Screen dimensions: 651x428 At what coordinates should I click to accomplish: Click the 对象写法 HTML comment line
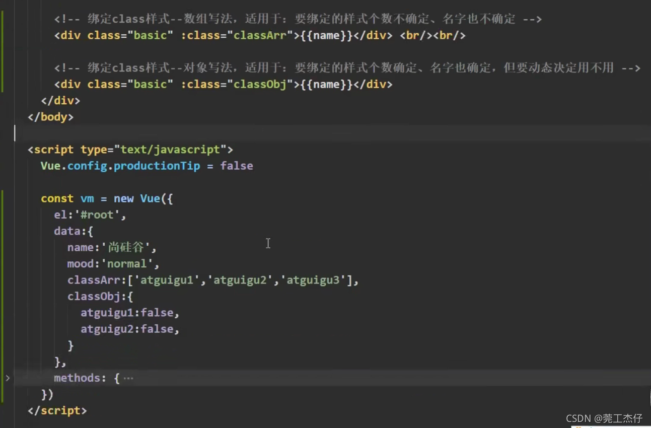coord(347,68)
